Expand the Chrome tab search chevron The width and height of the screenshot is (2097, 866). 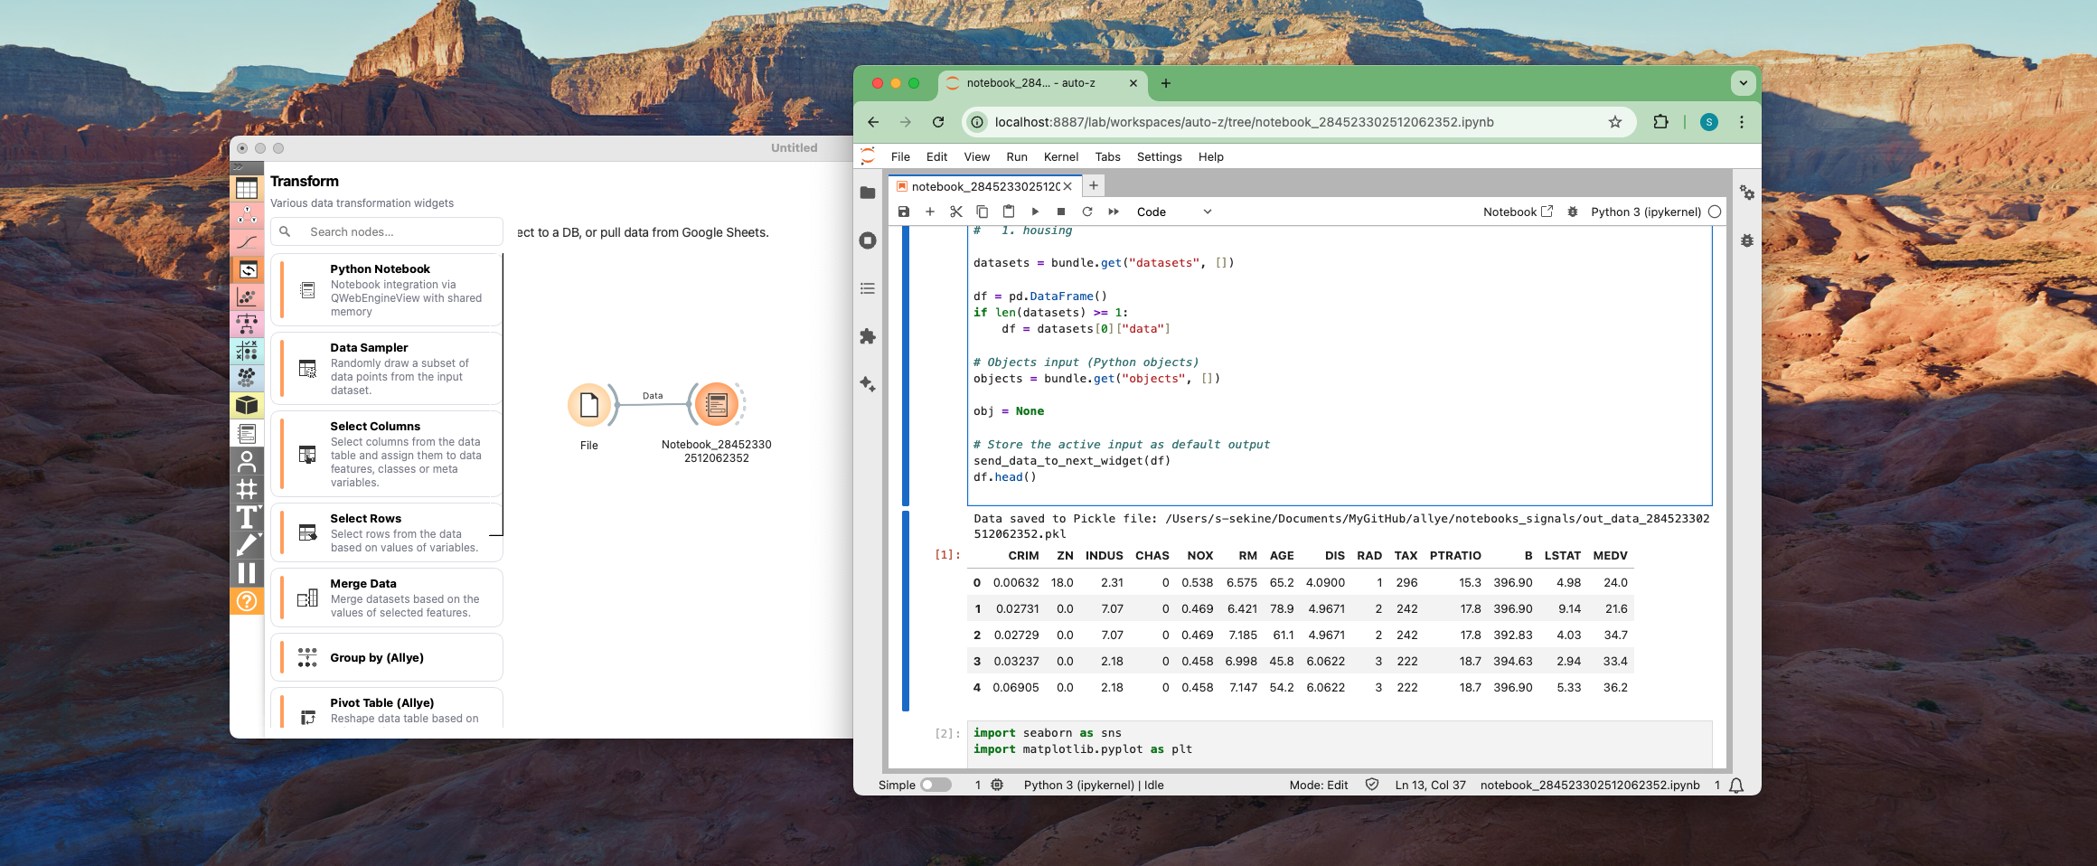tap(1743, 83)
